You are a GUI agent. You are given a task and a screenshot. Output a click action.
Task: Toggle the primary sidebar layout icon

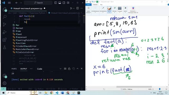56,3
